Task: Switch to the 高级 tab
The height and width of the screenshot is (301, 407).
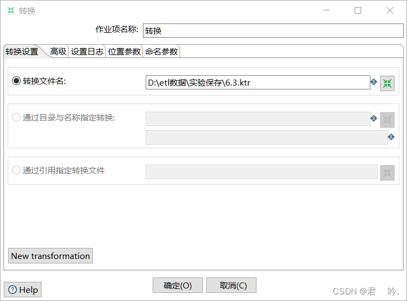Action: (58, 51)
